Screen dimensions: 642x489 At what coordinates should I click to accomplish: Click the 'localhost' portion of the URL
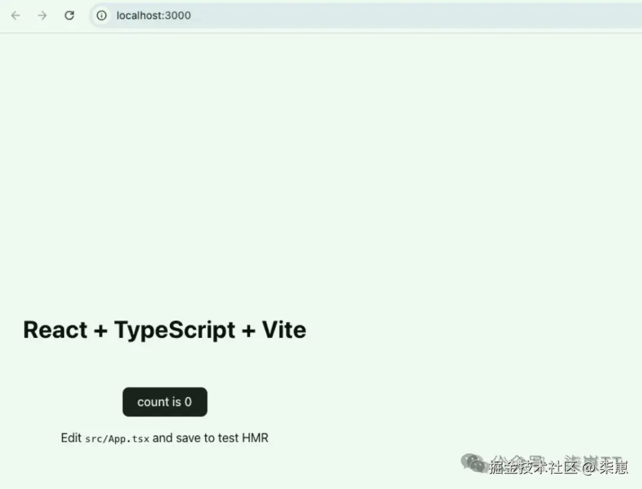[139, 15]
